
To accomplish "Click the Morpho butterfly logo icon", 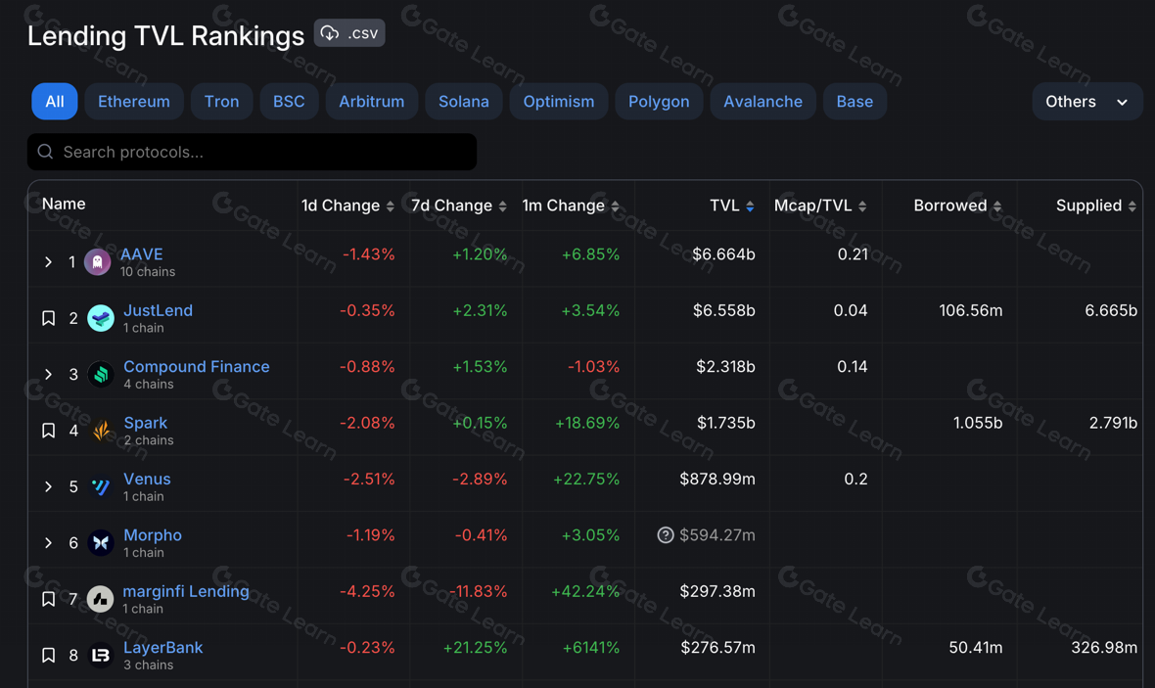I will [101, 543].
